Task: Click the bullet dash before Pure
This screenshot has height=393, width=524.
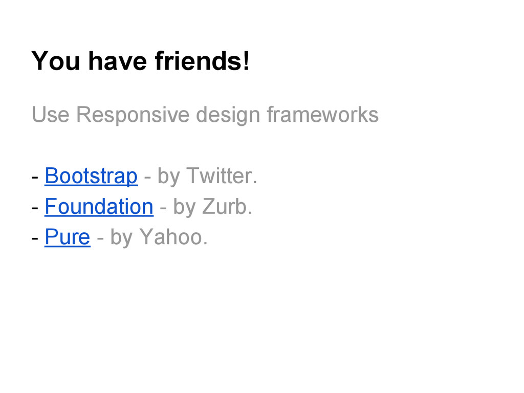Action: (35, 238)
